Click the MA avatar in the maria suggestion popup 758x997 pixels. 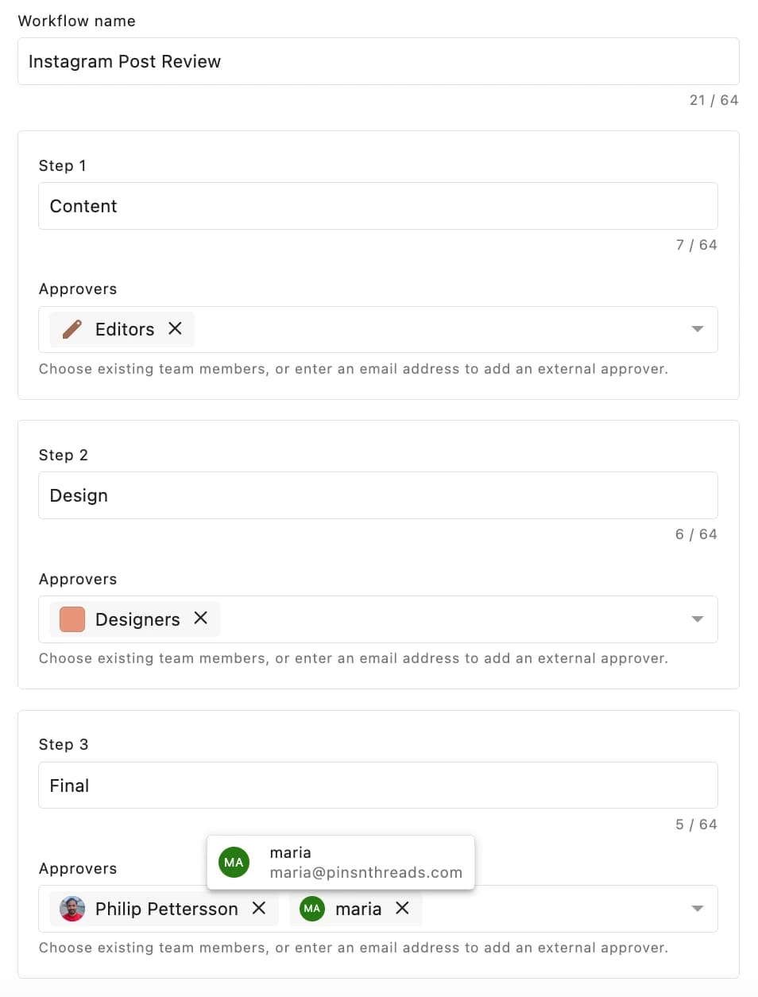[233, 862]
